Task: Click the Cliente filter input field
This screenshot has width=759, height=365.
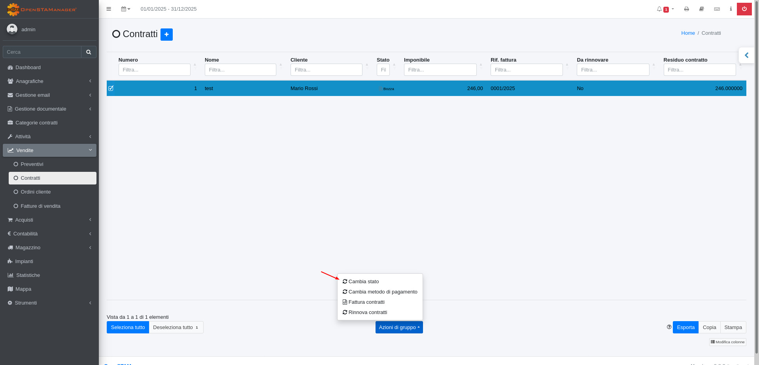Action: click(x=326, y=70)
